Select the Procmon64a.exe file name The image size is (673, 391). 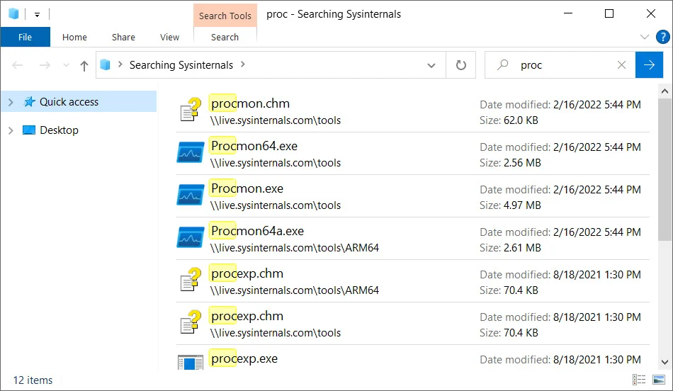click(x=258, y=231)
